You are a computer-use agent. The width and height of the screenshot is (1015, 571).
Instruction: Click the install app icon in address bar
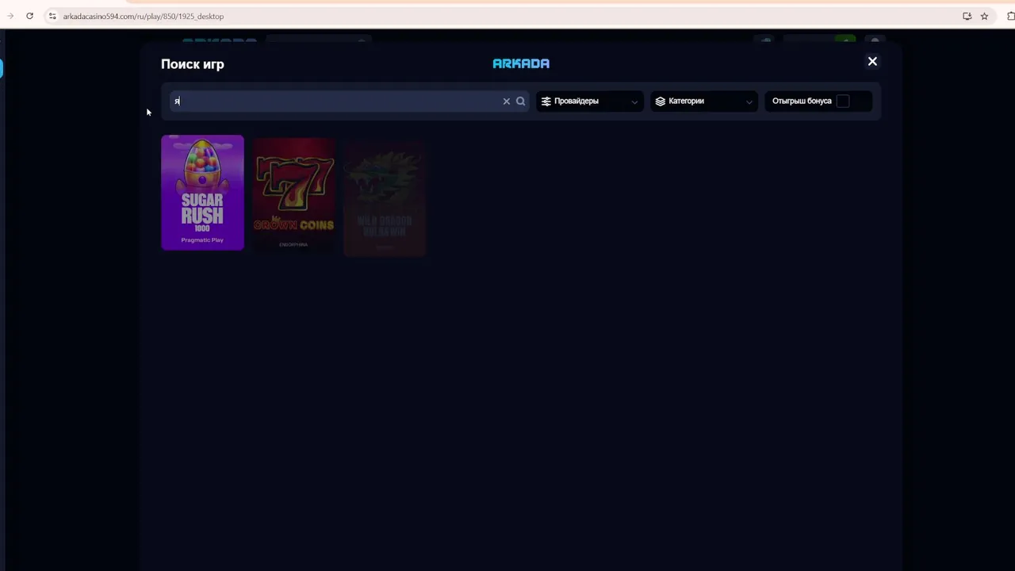click(x=967, y=16)
